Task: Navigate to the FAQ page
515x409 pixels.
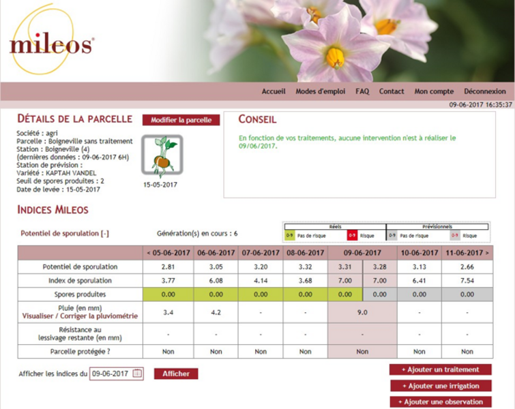Action: point(362,91)
